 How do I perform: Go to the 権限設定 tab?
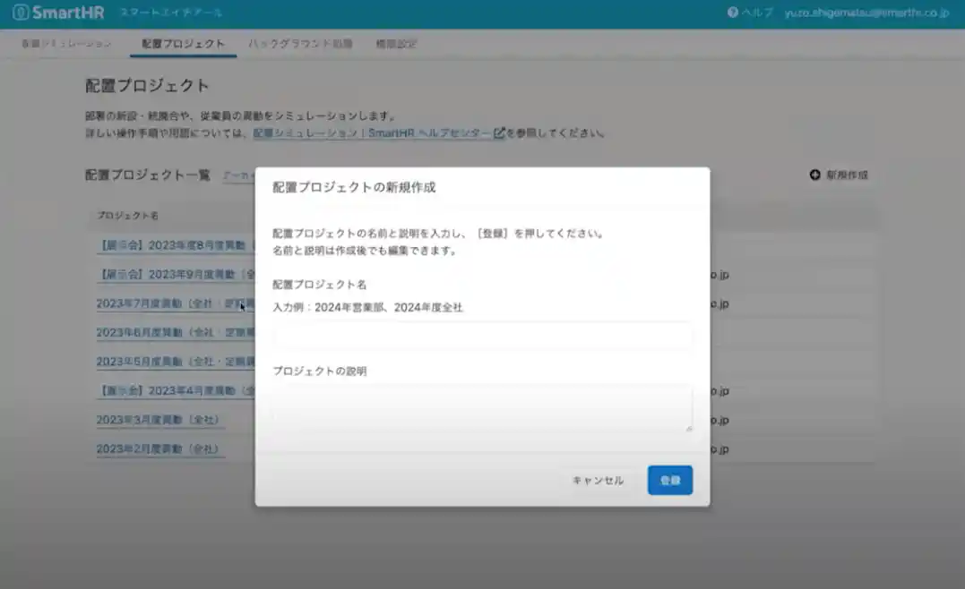(x=396, y=44)
